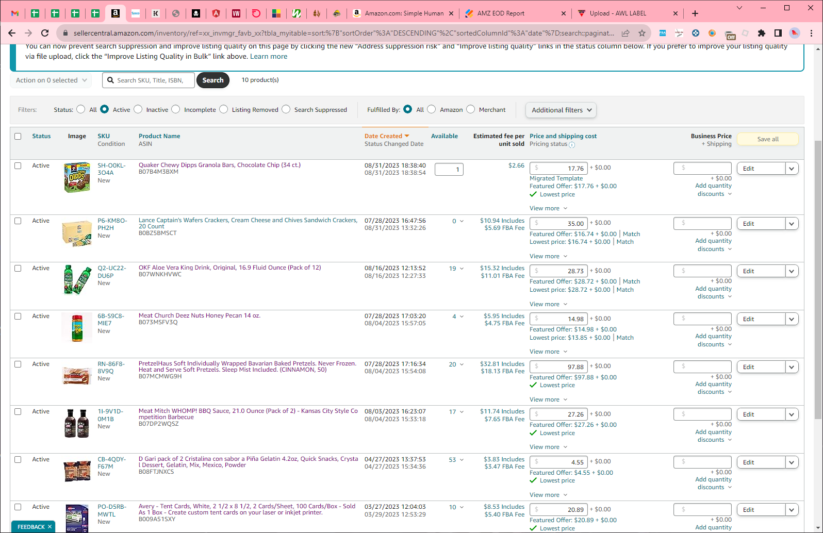Expand View more for Meat Mitch BBQ Sauce
Image resolution: width=823 pixels, height=533 pixels.
coord(548,447)
